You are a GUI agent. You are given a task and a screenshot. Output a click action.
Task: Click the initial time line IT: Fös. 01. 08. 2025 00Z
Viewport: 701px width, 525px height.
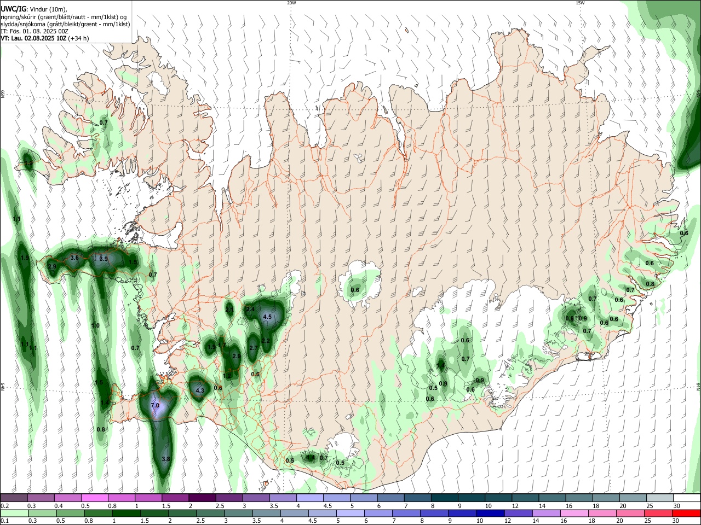[34, 31]
